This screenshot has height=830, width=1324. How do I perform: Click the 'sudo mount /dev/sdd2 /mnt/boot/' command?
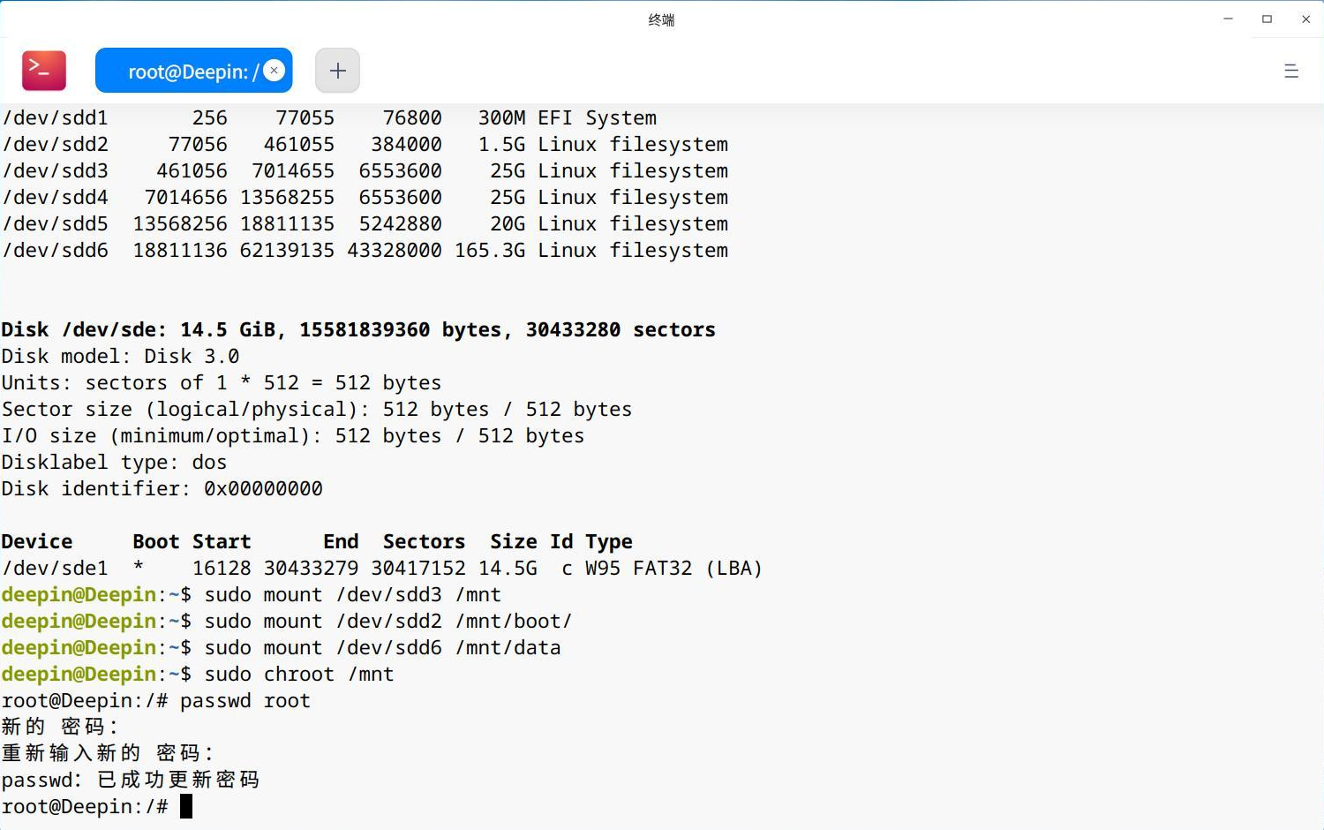(x=388, y=622)
